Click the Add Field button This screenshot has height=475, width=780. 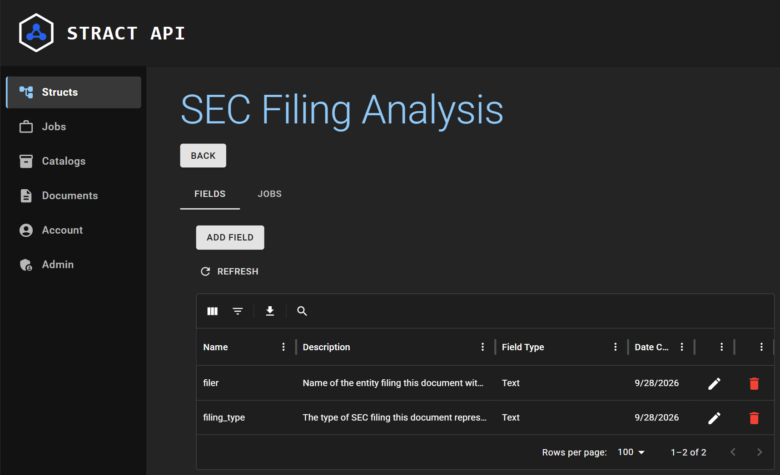(x=230, y=237)
